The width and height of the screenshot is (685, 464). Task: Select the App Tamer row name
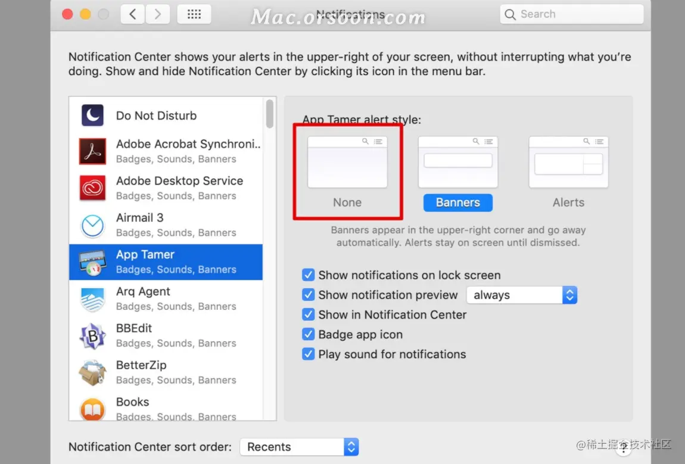[145, 254]
